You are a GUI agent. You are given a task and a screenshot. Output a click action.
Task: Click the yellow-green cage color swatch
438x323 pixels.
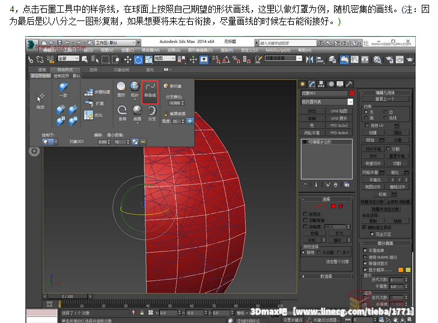(408, 270)
